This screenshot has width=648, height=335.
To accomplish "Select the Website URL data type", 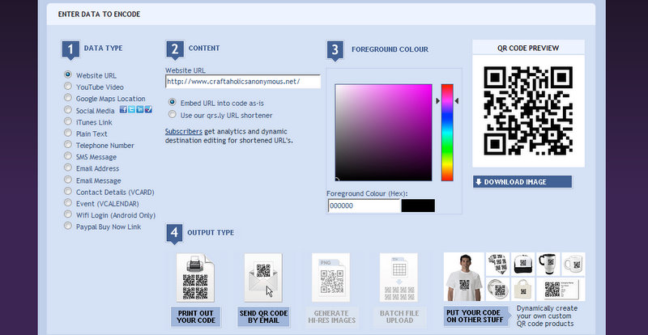I will [68, 74].
